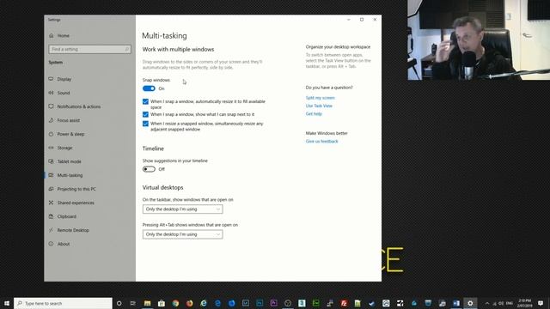The height and width of the screenshot is (309, 550).
Task: Open the Action Center notification icon
Action: coord(541,303)
